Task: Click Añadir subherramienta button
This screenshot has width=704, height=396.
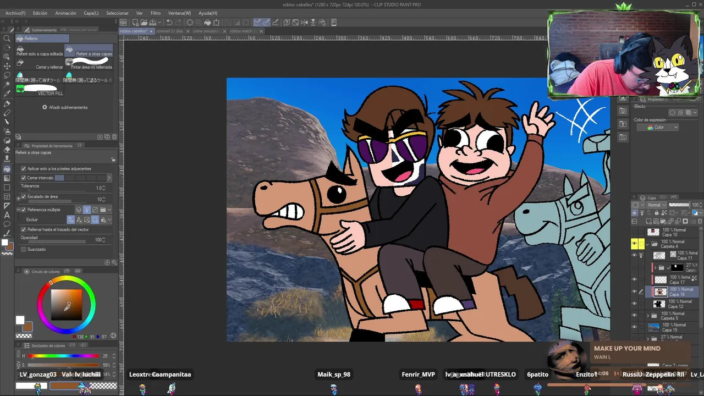Action: (x=65, y=107)
